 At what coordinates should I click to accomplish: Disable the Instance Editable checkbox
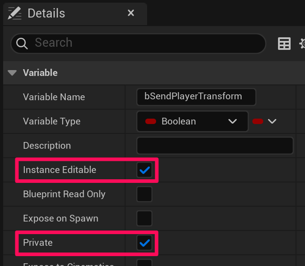[144, 170]
